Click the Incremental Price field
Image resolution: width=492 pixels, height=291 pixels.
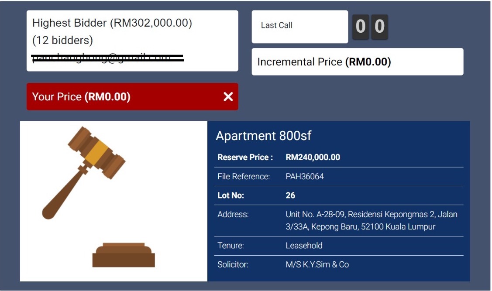(x=357, y=62)
